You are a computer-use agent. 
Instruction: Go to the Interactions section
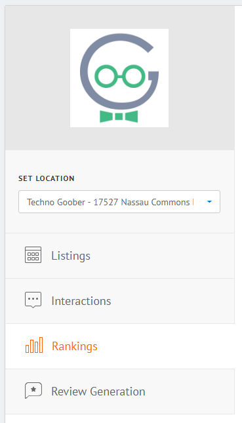point(81,301)
